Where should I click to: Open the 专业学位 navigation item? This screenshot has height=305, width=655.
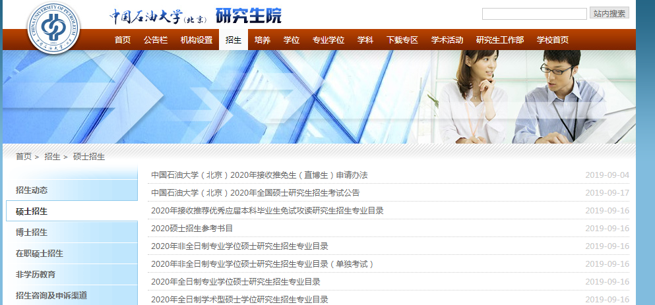pos(328,40)
